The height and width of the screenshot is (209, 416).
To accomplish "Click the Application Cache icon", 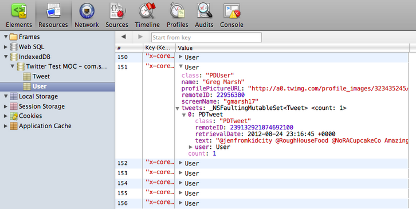I will [14, 126].
